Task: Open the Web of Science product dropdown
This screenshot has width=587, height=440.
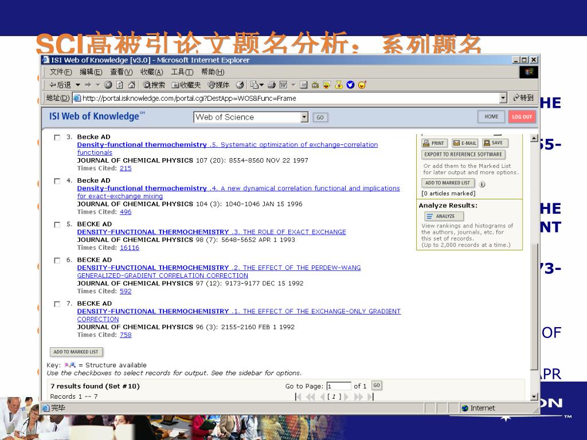Action: 304,117
